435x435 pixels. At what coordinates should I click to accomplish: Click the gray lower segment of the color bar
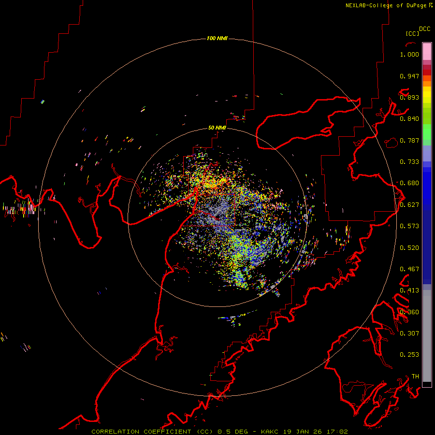click(427, 336)
